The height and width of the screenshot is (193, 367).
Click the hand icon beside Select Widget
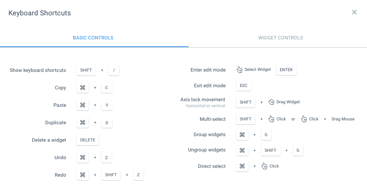(240, 70)
